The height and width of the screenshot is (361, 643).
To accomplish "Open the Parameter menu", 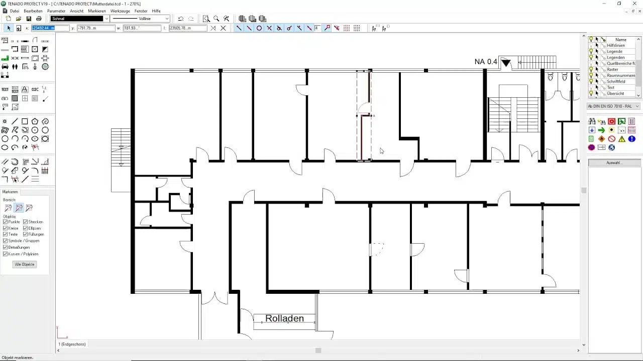I will [56, 11].
